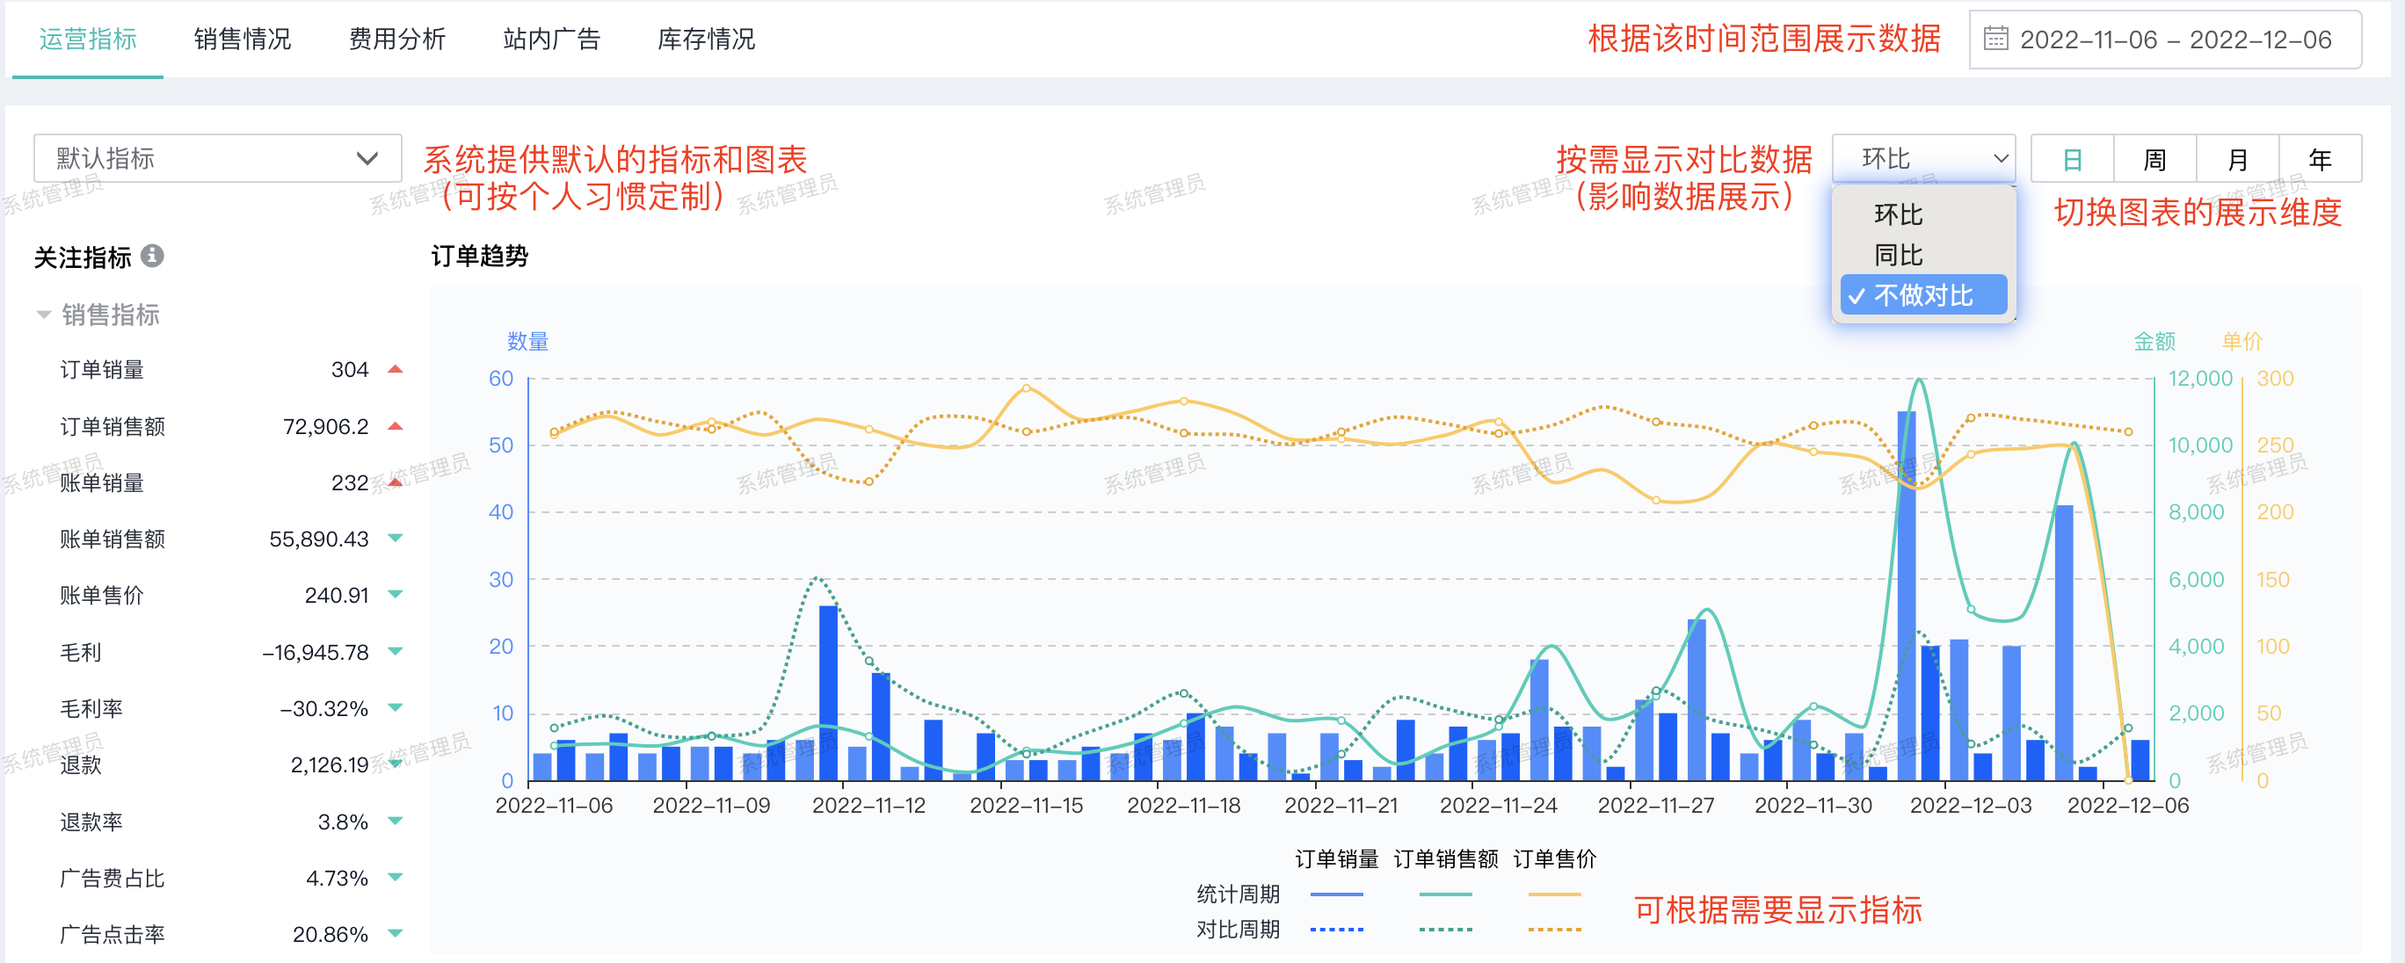Switch to the 销售情况 tab

click(242, 40)
